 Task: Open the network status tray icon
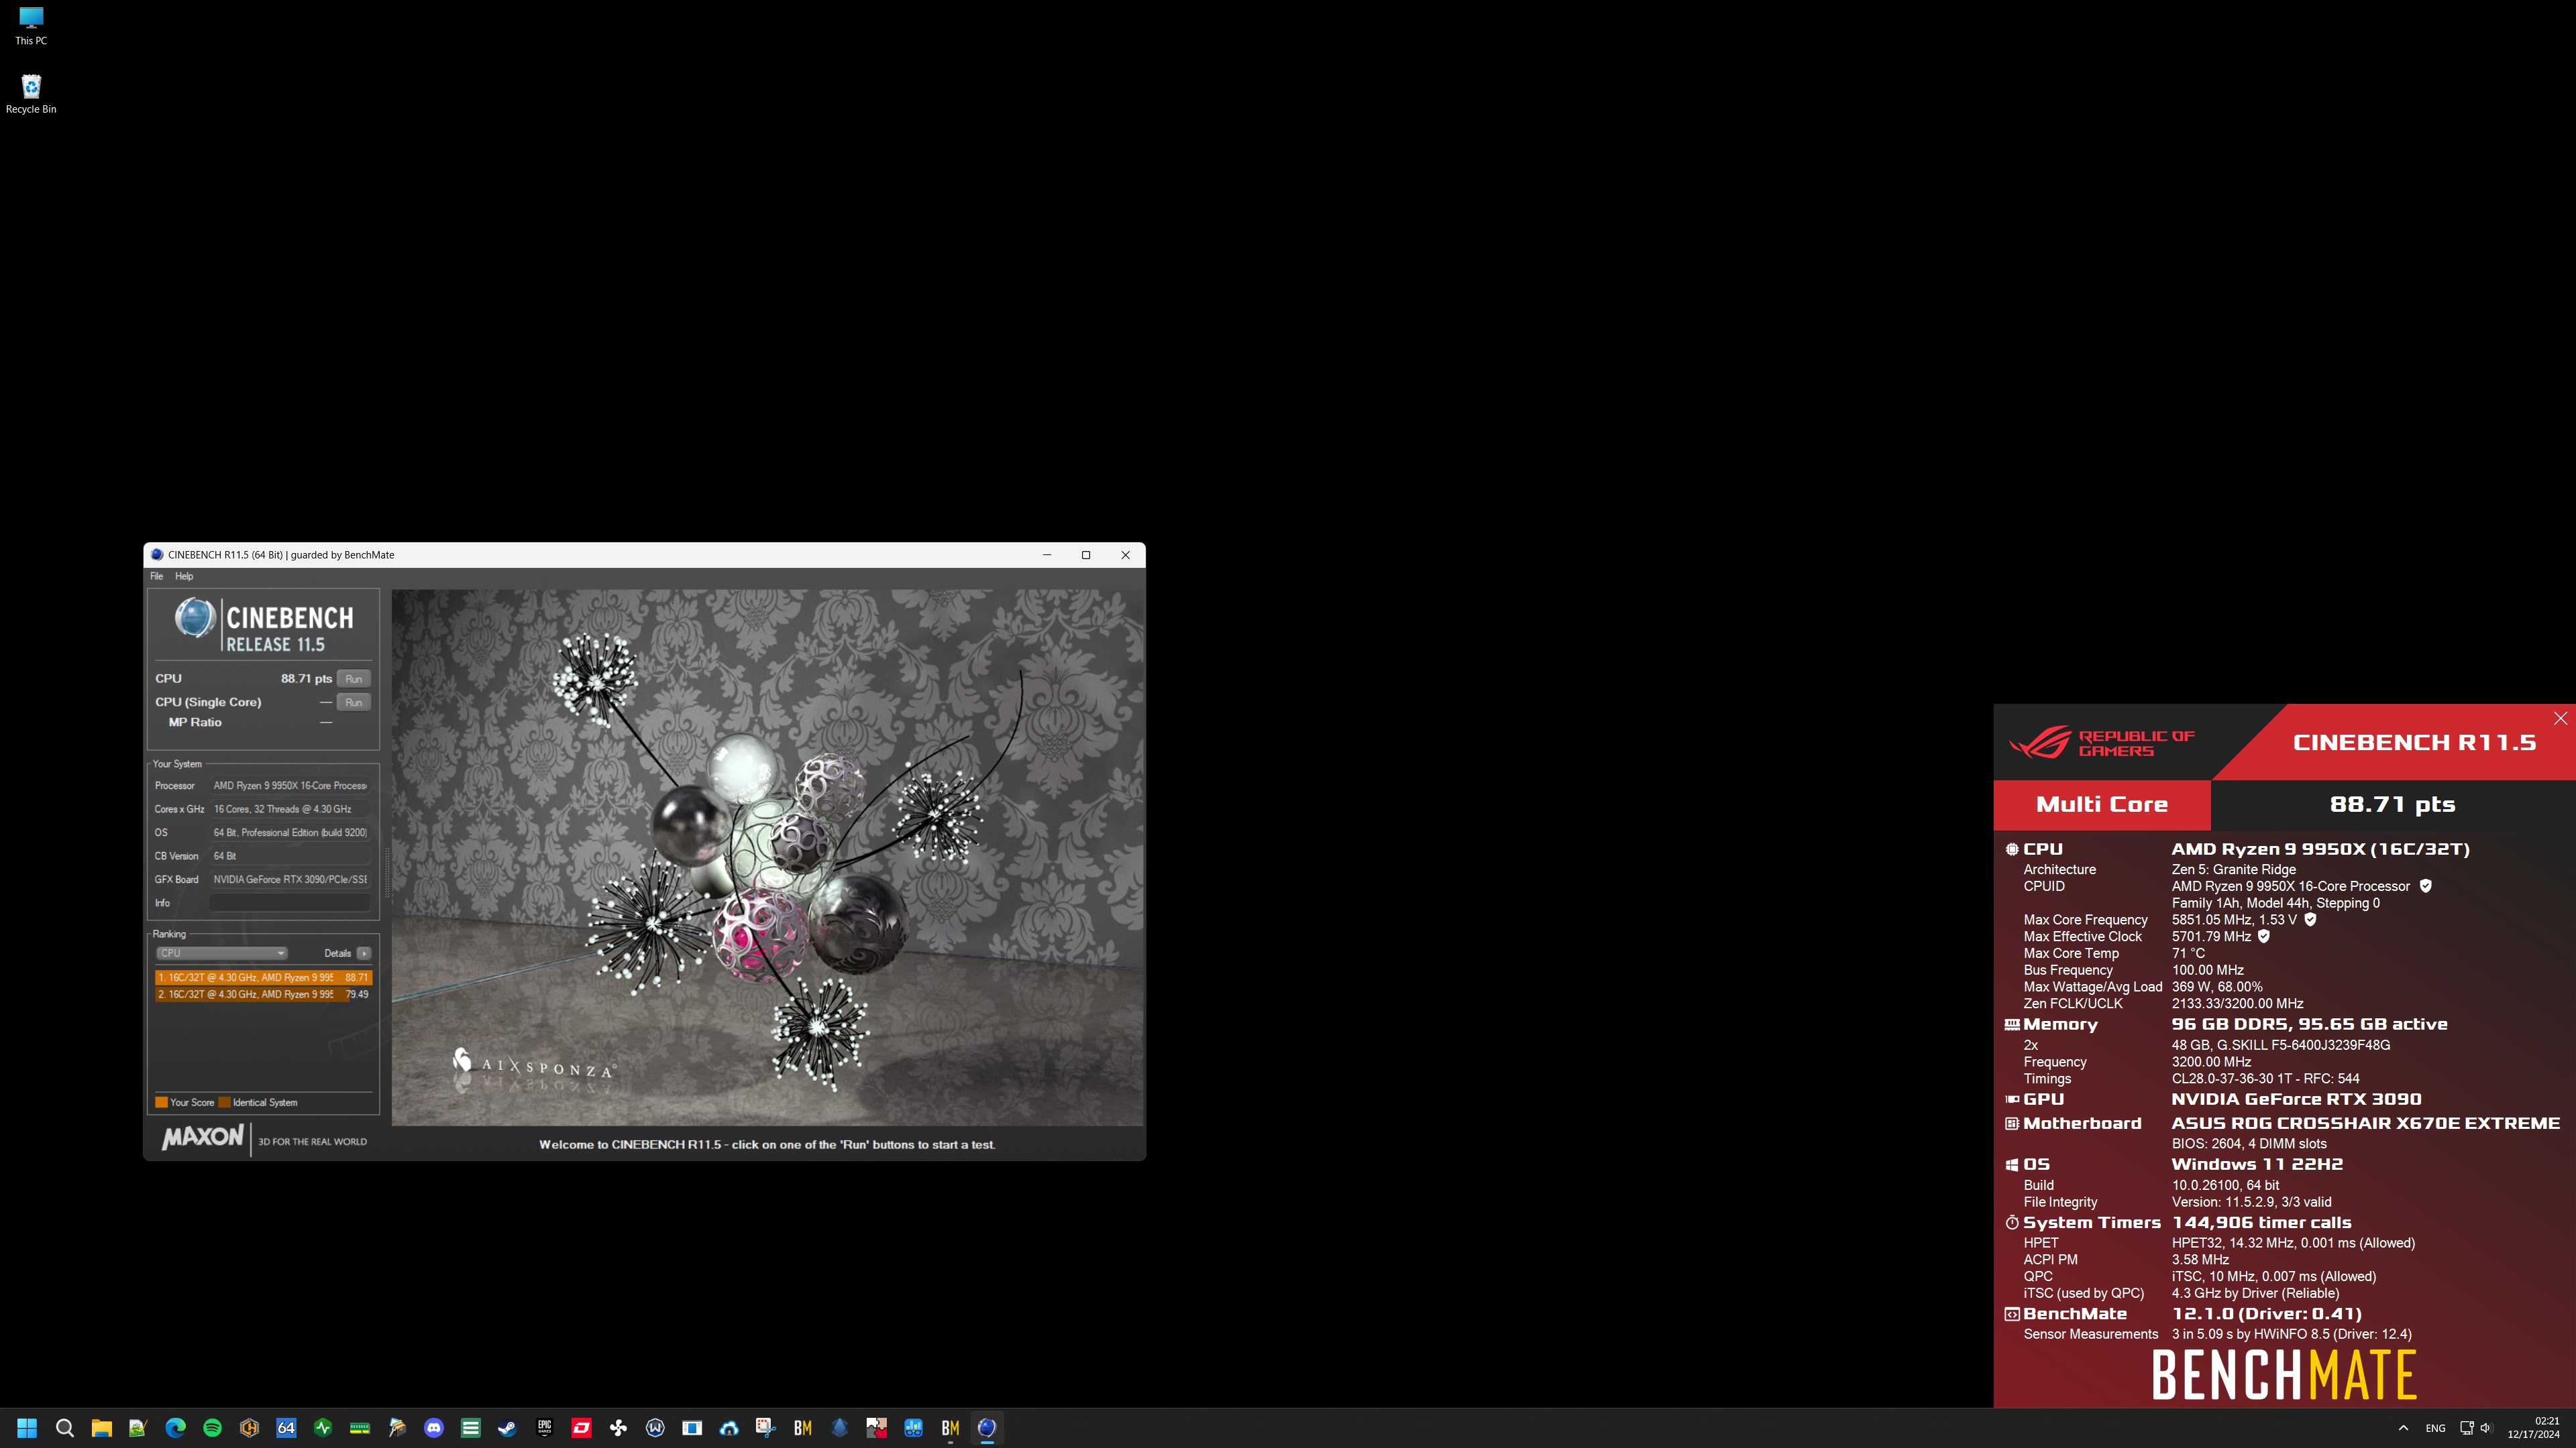[x=2467, y=1428]
